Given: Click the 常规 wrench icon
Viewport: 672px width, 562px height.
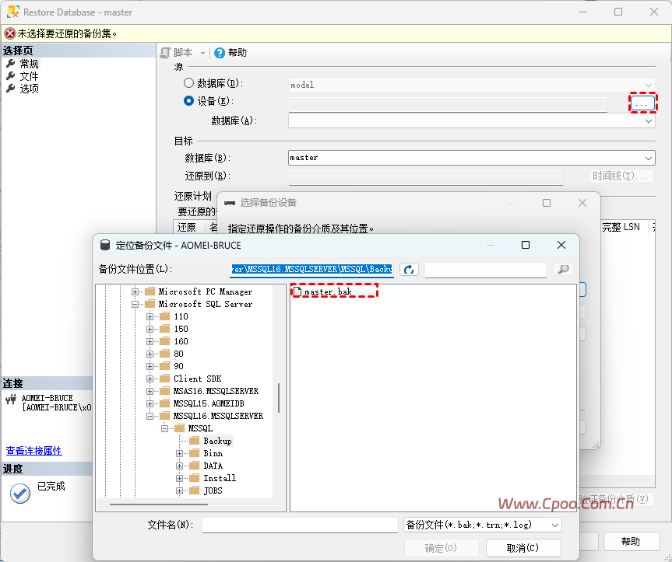Looking at the screenshot, I should pyautogui.click(x=11, y=64).
